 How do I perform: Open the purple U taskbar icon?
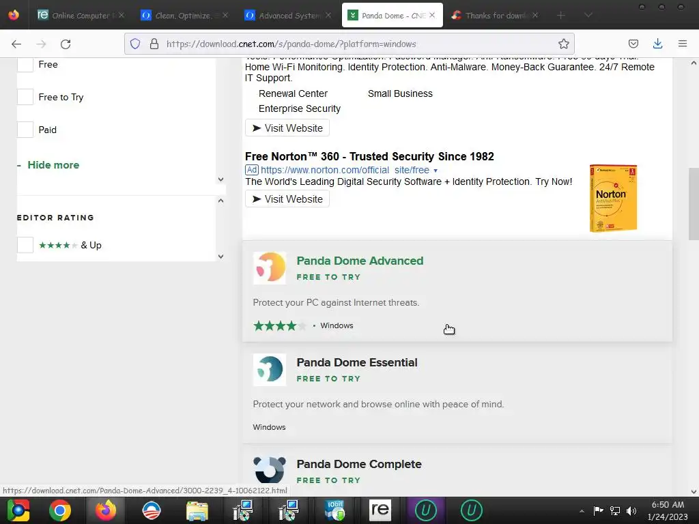(426, 510)
